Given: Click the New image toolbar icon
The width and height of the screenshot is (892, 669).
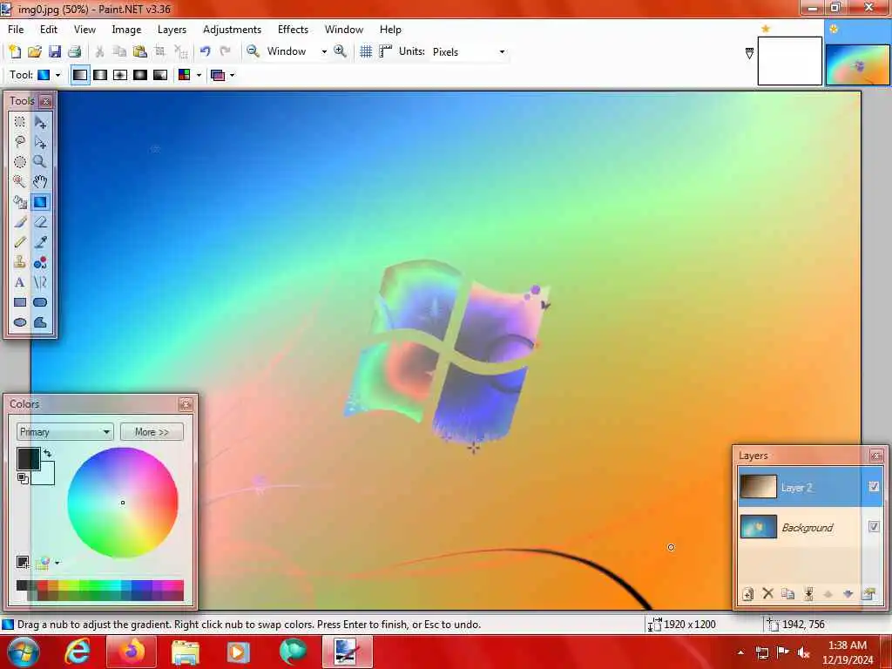Looking at the screenshot, I should pos(15,51).
